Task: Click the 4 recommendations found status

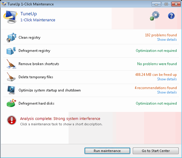Action: (156, 88)
